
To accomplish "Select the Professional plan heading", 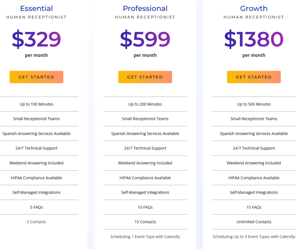I will pos(145,9).
